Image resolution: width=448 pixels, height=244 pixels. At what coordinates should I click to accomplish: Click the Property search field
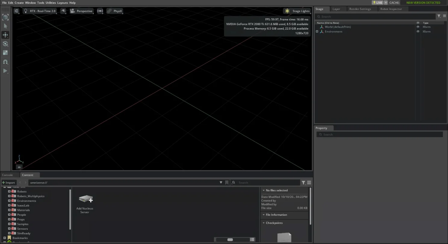coord(380,135)
